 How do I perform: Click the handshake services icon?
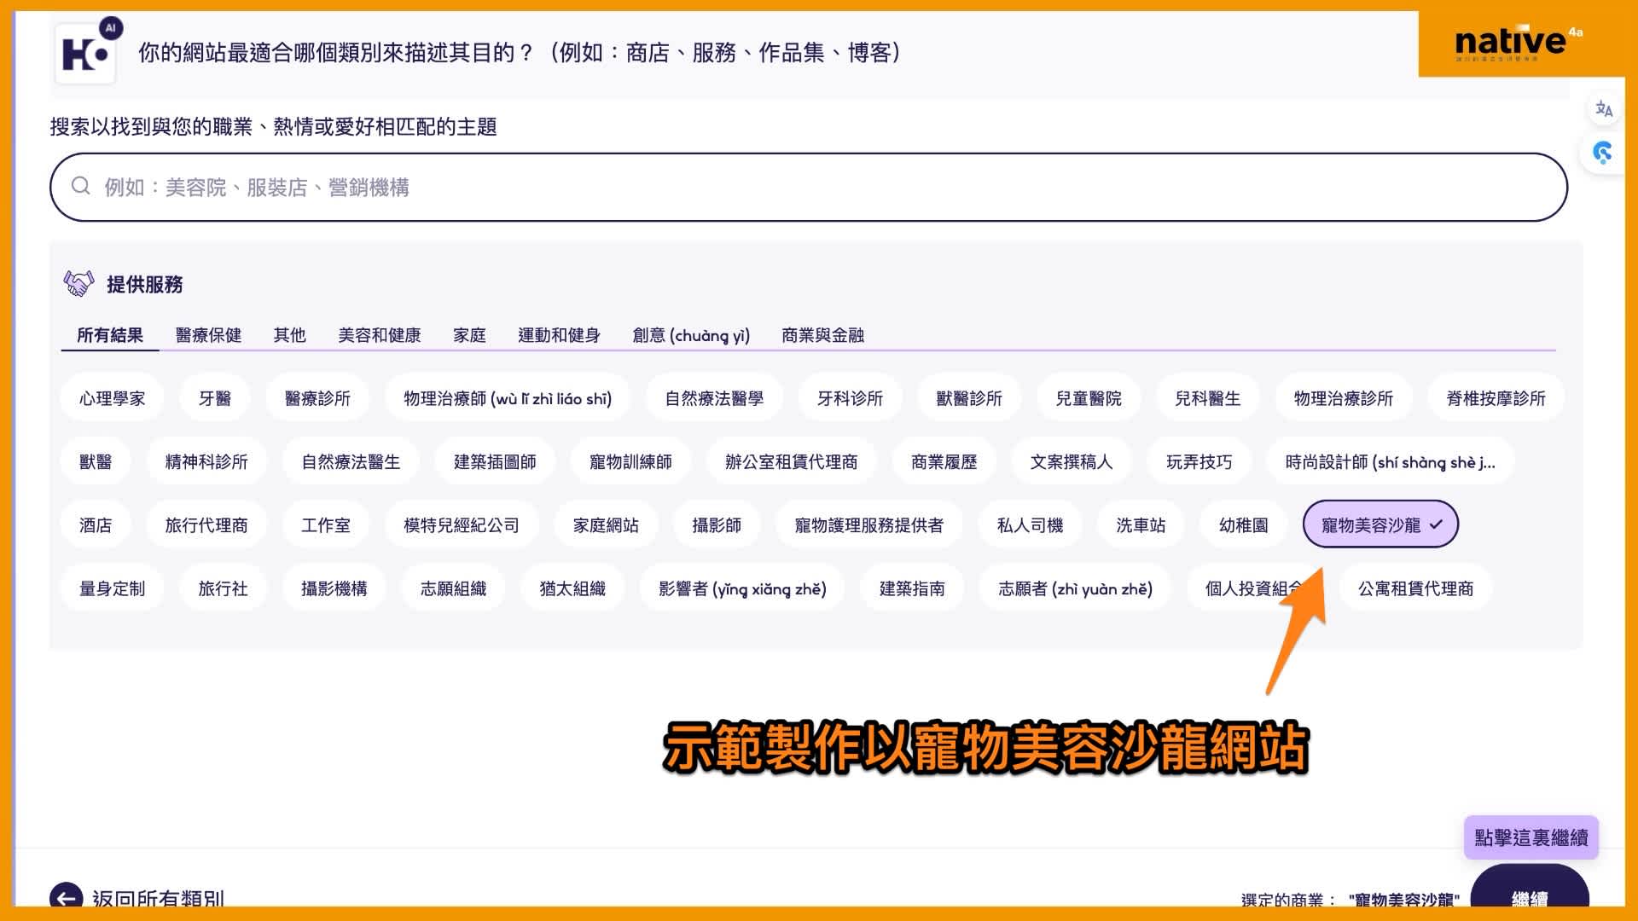78,284
